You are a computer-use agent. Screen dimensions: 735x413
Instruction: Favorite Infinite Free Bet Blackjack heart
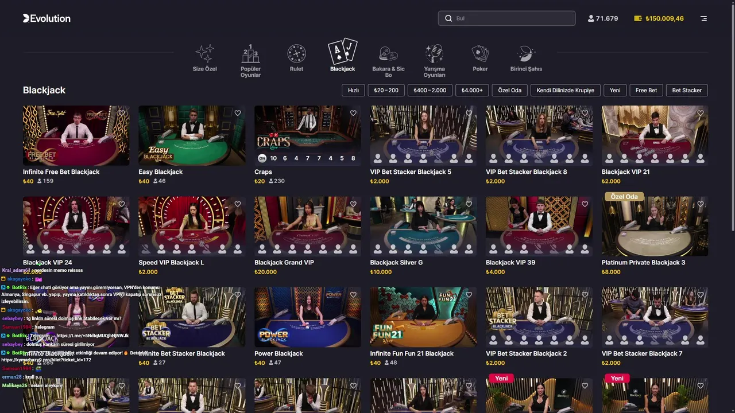pyautogui.click(x=122, y=113)
